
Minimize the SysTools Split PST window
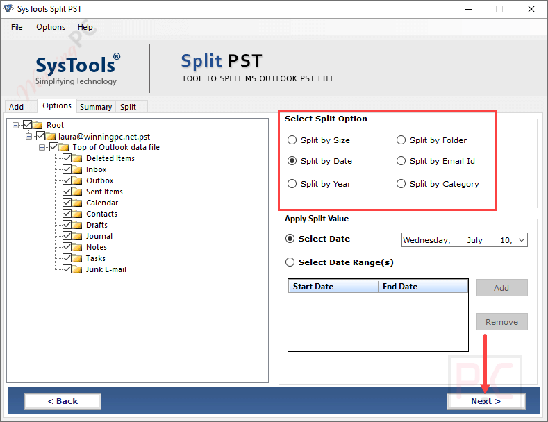tap(468, 9)
